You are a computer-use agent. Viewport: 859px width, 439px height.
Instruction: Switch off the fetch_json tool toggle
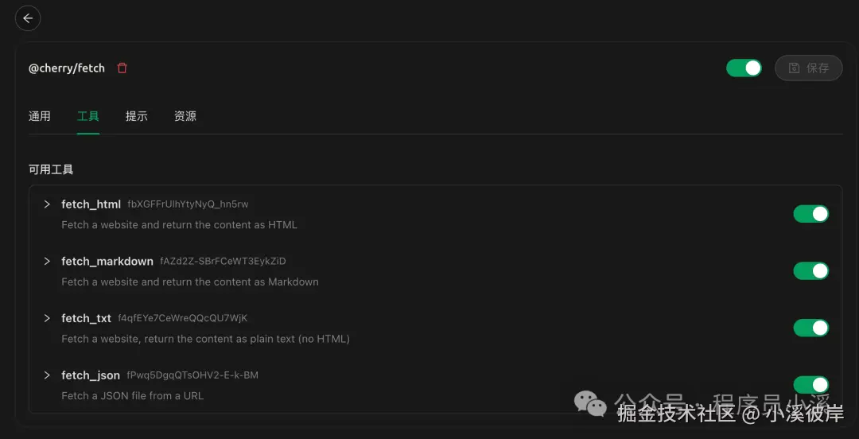[x=810, y=385]
